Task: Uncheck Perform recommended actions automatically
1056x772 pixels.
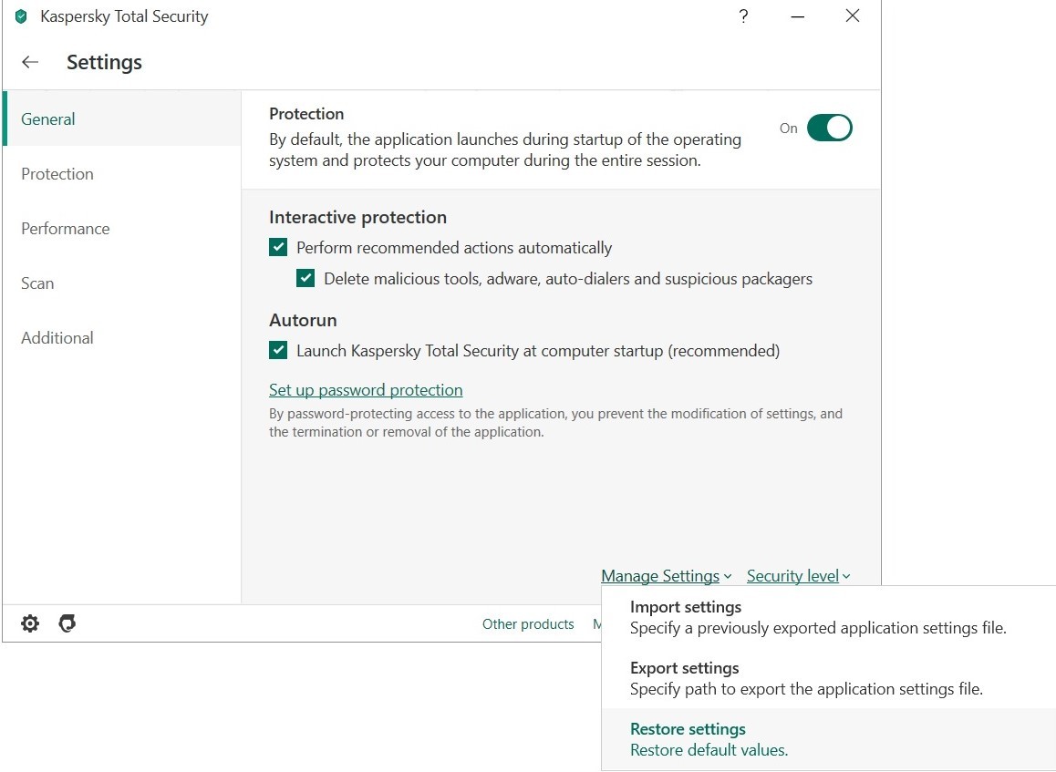Action: (x=279, y=248)
